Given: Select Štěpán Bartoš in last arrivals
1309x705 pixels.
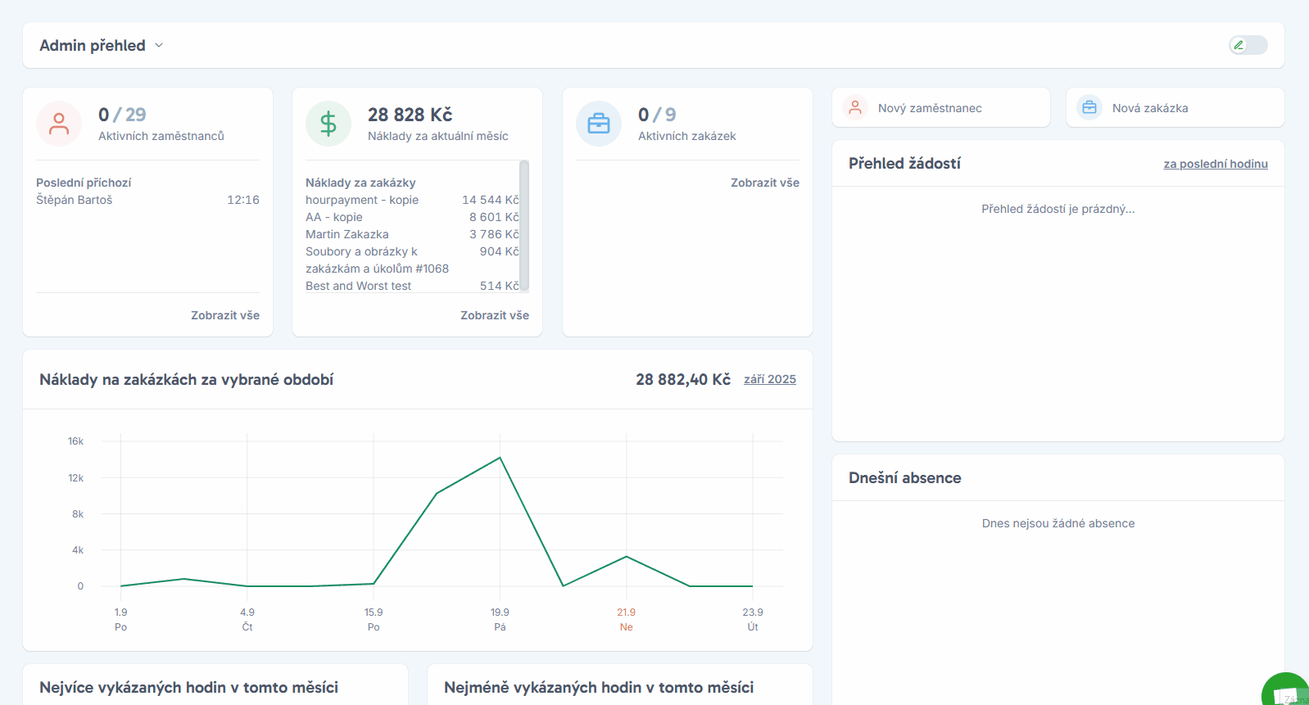Looking at the screenshot, I should 75,200.
